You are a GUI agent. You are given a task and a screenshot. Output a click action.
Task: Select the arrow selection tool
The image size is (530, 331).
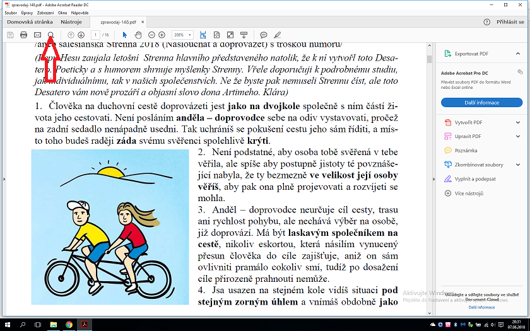pyautogui.click(x=124, y=35)
